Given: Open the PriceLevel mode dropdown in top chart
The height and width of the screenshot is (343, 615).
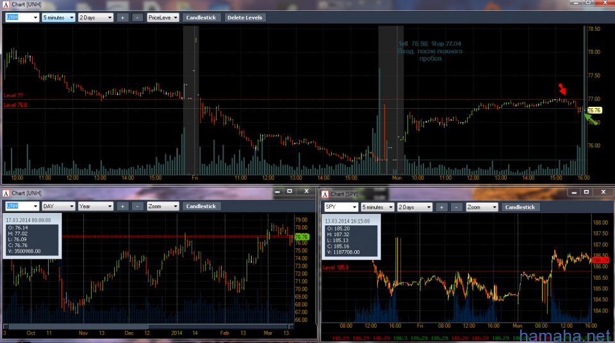Looking at the screenshot, I should pos(163,18).
